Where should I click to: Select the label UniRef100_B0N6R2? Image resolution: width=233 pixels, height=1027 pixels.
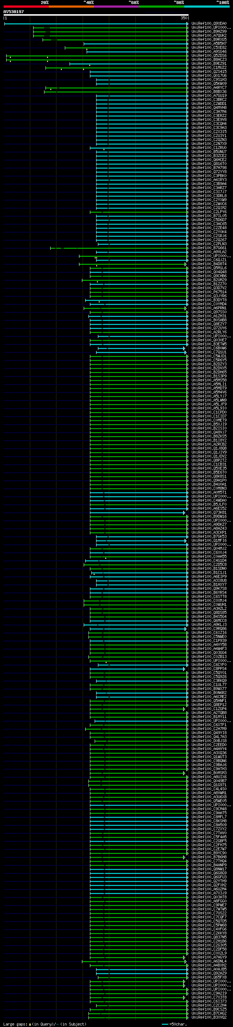[x=209, y=693]
